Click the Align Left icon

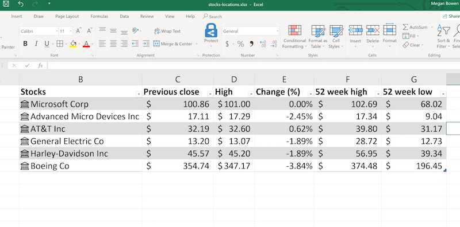102,44
